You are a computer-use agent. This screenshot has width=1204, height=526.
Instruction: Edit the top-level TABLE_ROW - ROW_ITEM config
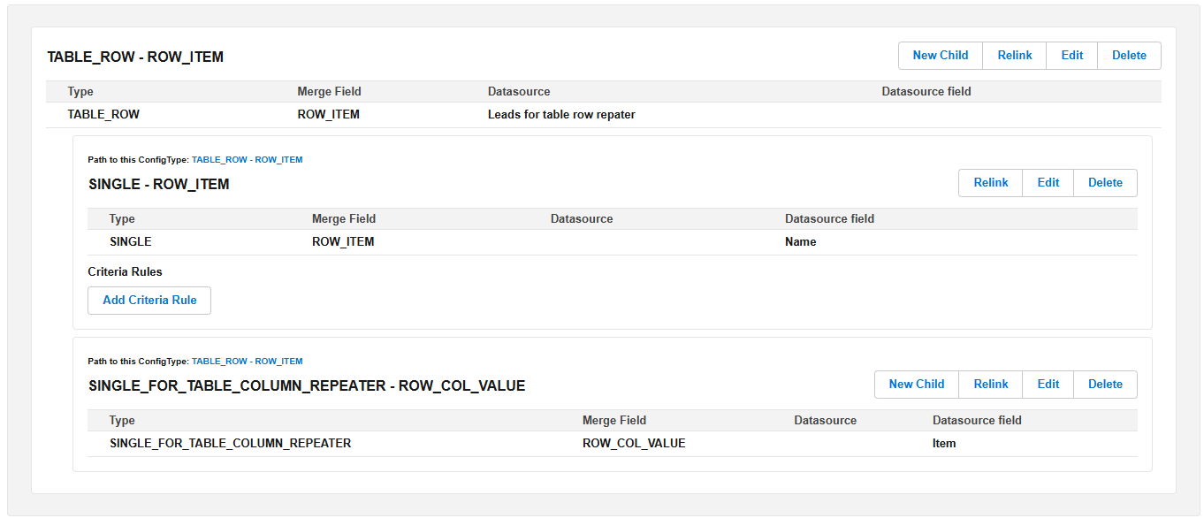point(1071,56)
